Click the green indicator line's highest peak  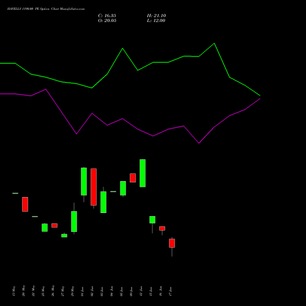(214, 43)
